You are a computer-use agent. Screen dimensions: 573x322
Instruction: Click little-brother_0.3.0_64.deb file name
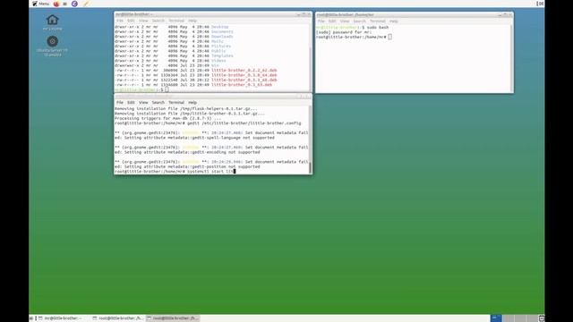click(x=244, y=75)
